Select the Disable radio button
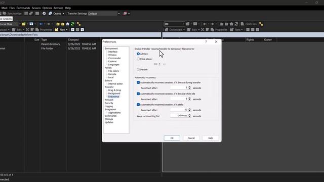324x182 pixels. (x=138, y=70)
